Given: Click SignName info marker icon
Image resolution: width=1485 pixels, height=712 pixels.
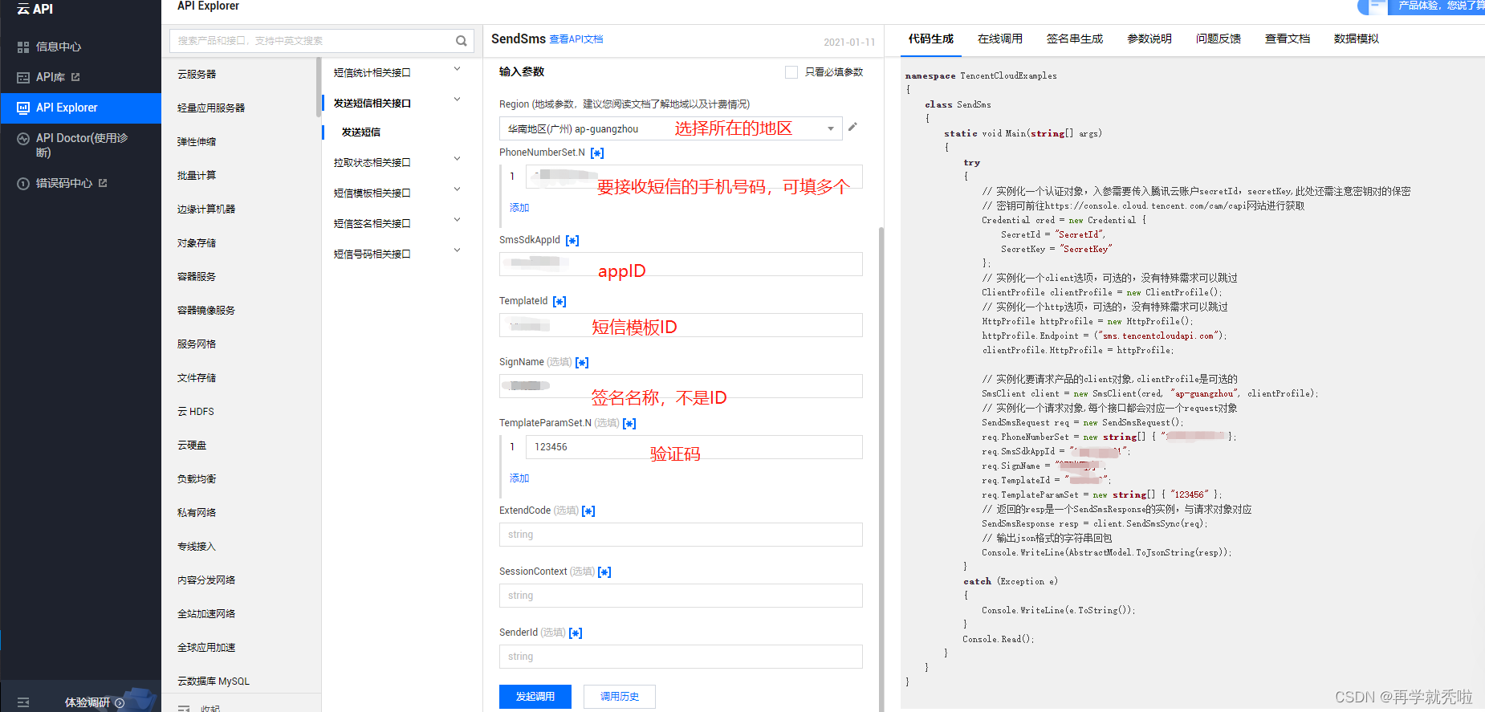Looking at the screenshot, I should [582, 362].
